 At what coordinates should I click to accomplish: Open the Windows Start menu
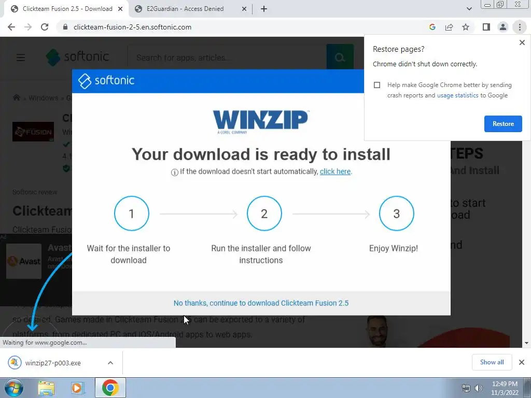13,388
